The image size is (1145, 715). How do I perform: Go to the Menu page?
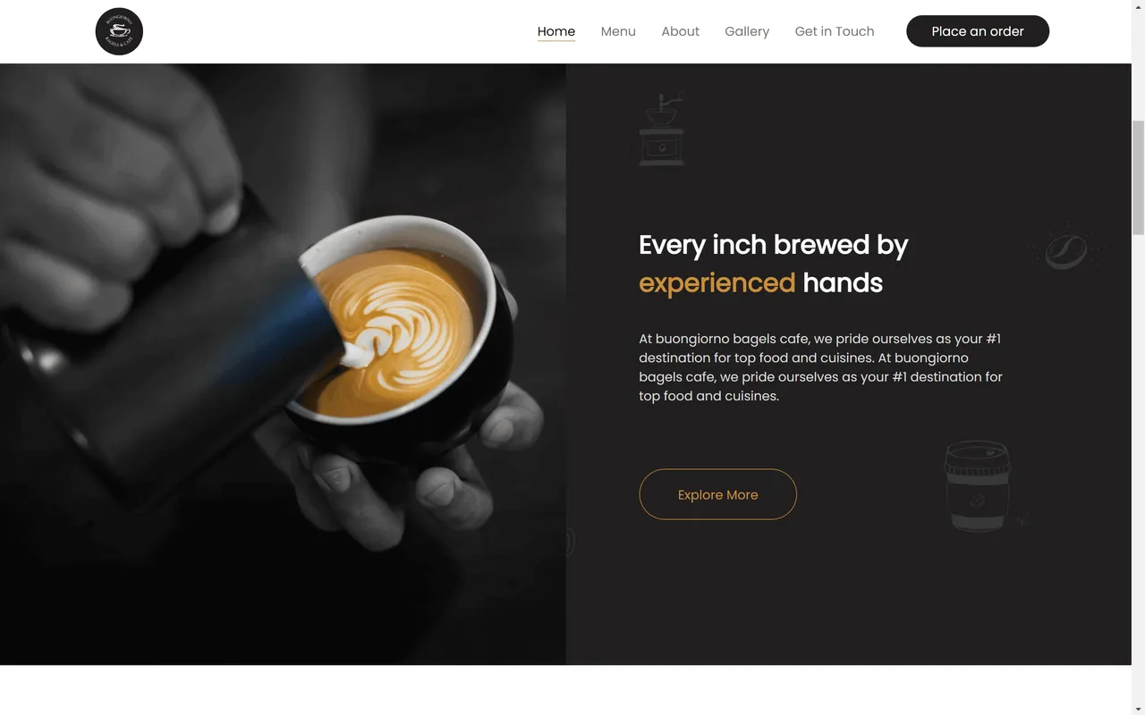[x=618, y=31]
